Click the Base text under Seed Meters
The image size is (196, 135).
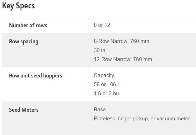click(100, 110)
